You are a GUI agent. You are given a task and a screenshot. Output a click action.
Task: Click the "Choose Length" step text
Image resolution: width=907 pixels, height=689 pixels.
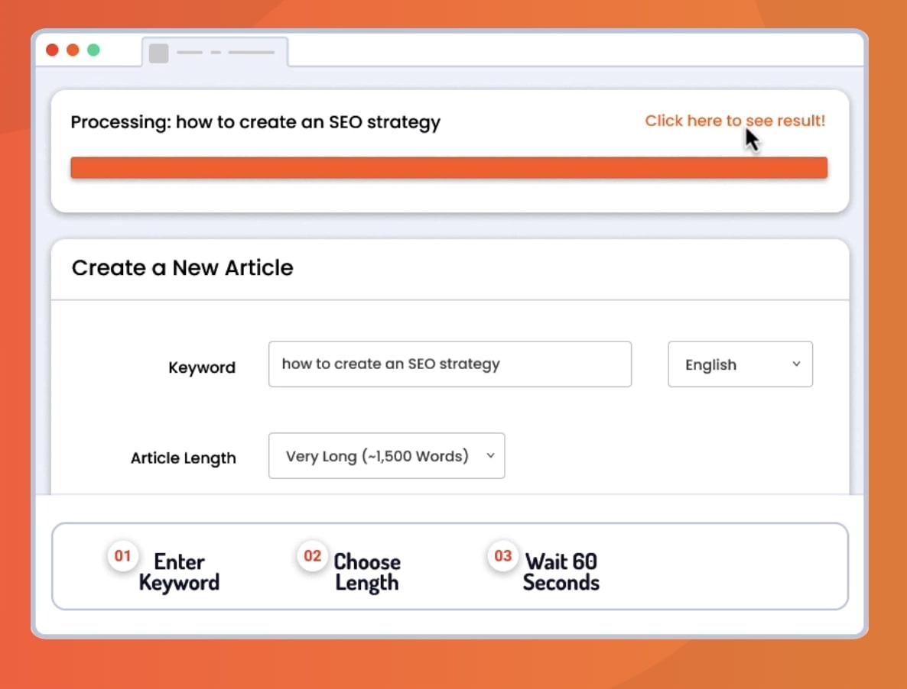[367, 572]
